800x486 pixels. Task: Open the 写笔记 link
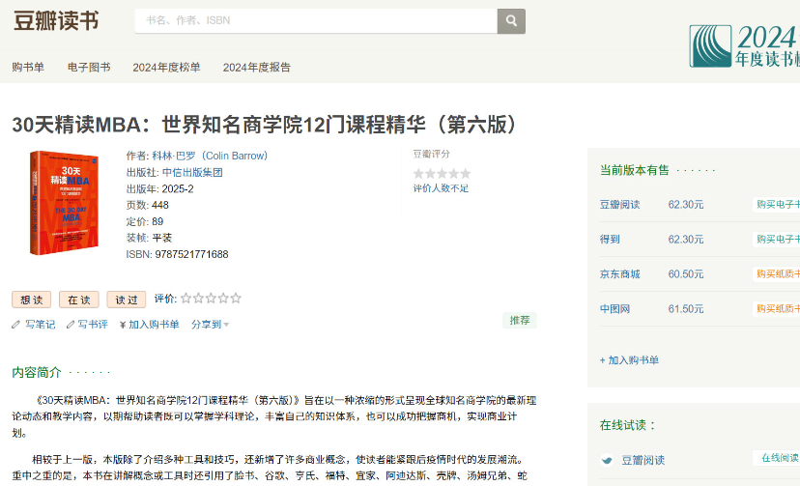tap(41, 325)
